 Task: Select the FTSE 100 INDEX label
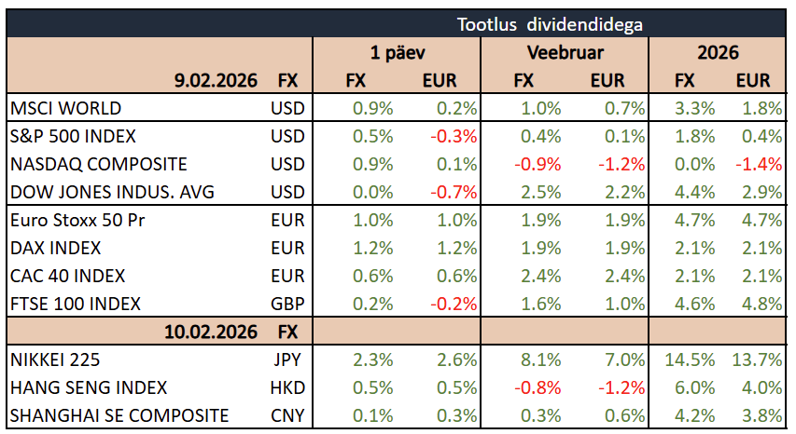(76, 305)
